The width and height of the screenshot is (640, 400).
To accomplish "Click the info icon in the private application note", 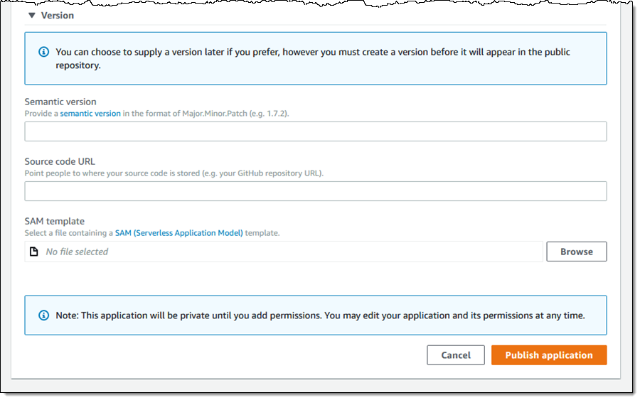I will 44,315.
